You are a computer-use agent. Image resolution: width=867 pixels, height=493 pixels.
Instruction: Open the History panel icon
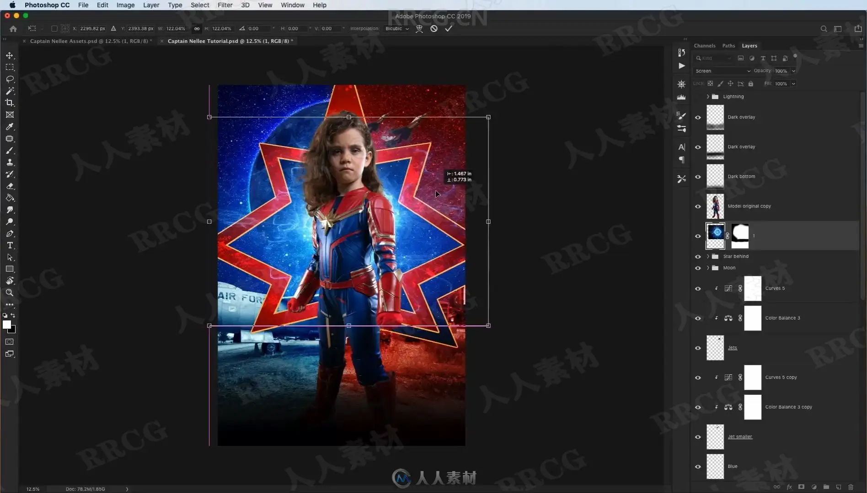(x=681, y=52)
